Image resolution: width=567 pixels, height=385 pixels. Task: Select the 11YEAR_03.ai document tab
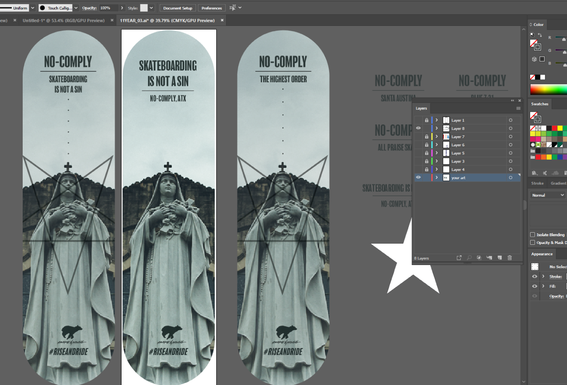point(167,20)
